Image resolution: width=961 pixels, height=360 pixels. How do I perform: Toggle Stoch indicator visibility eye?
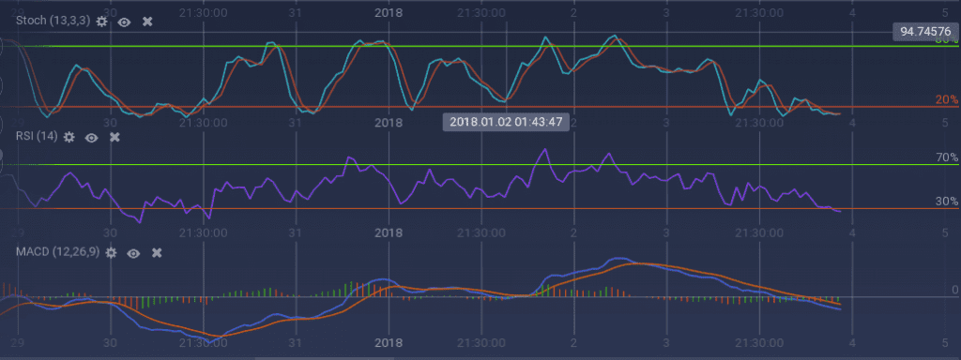[x=125, y=22]
